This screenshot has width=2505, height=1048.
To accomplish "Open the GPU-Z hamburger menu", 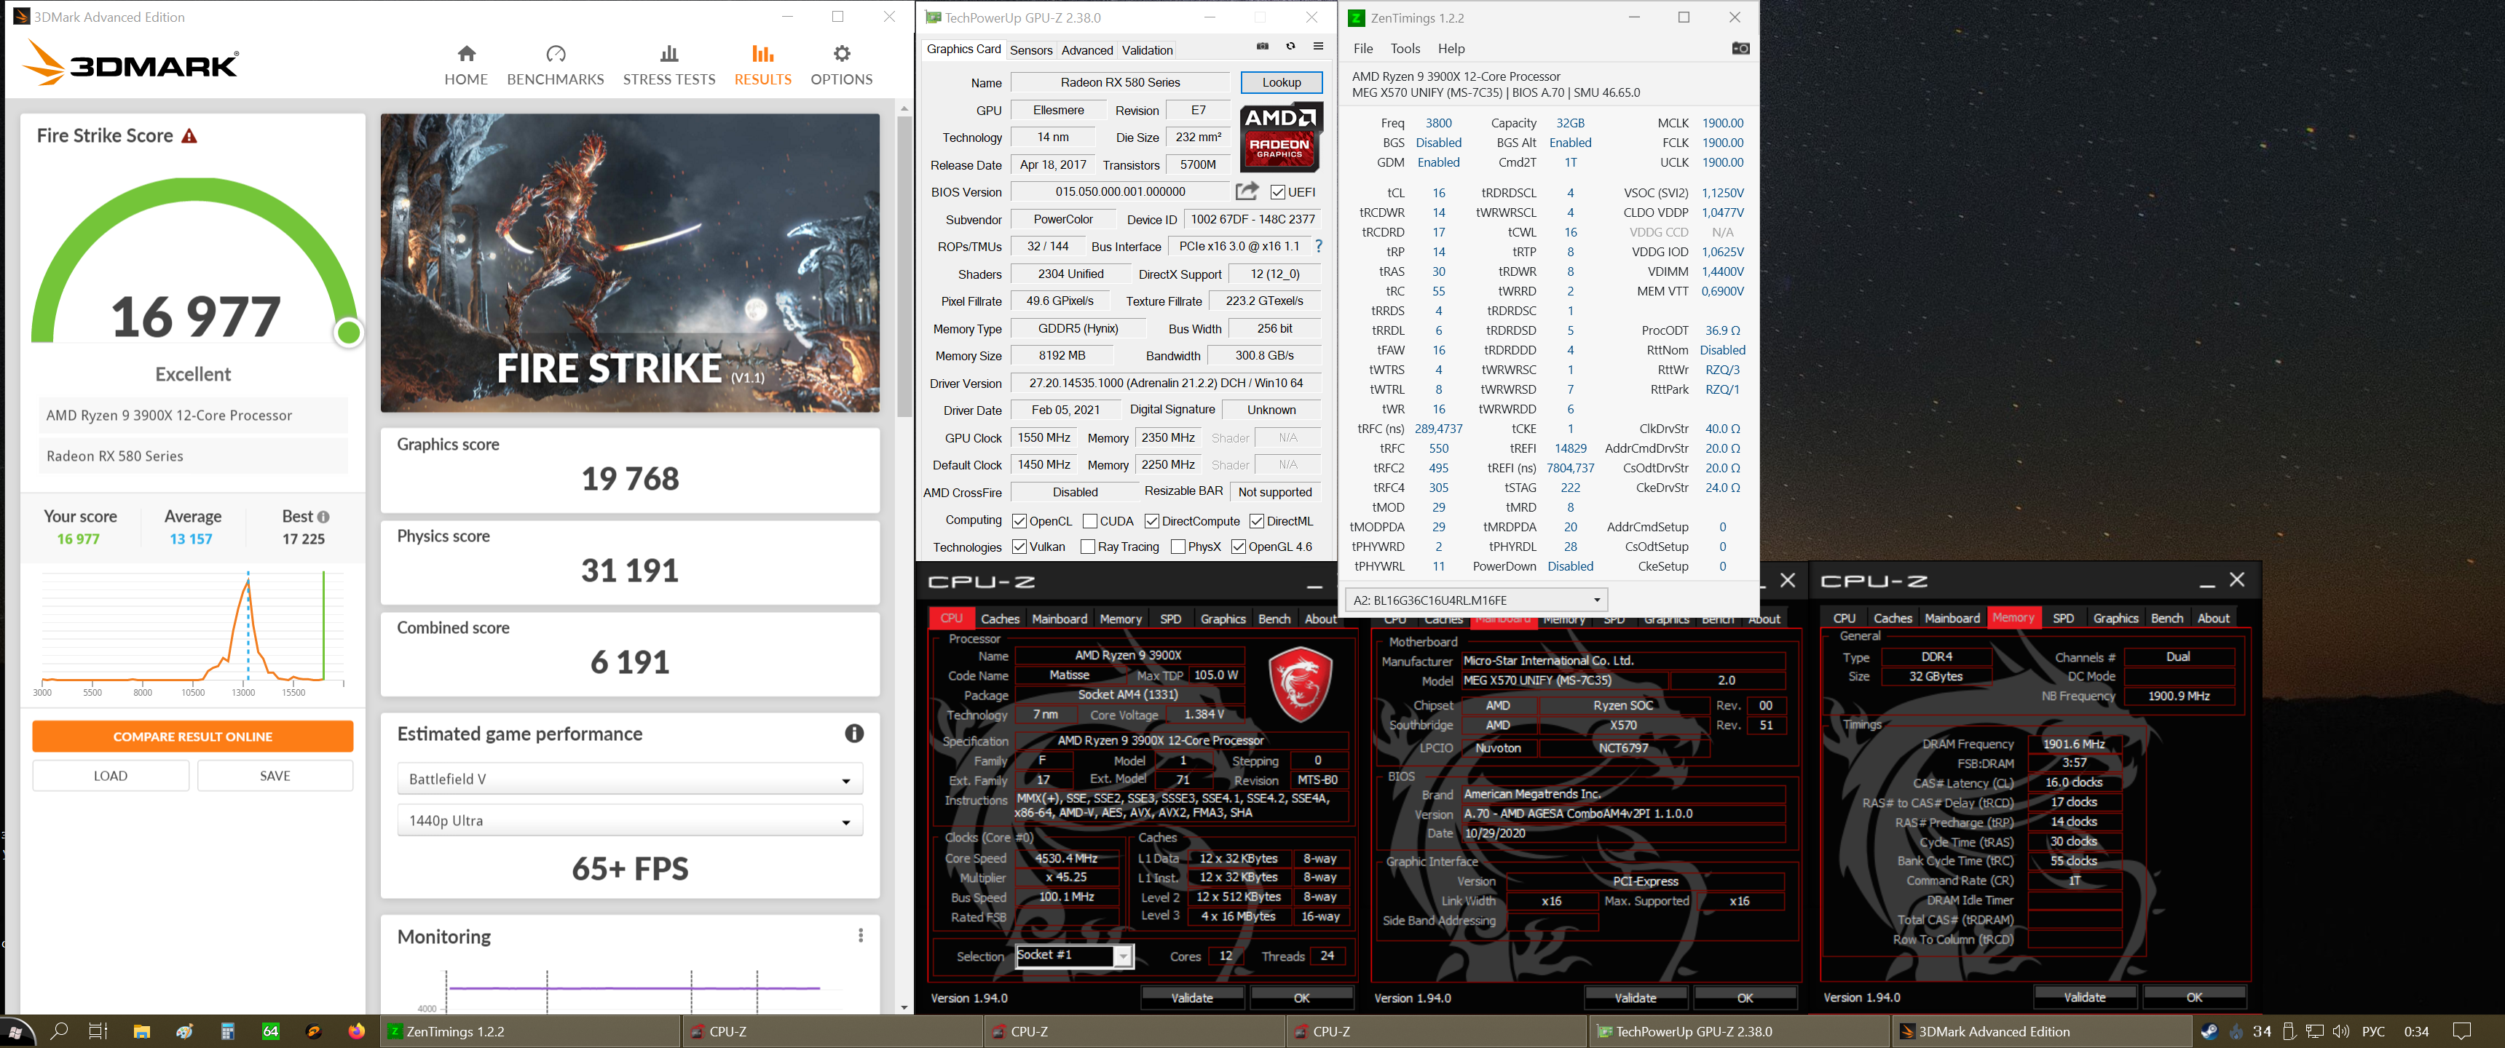I will click(x=1317, y=47).
